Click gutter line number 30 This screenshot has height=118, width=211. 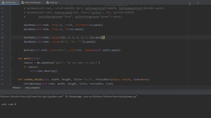click(x=2, y=25)
